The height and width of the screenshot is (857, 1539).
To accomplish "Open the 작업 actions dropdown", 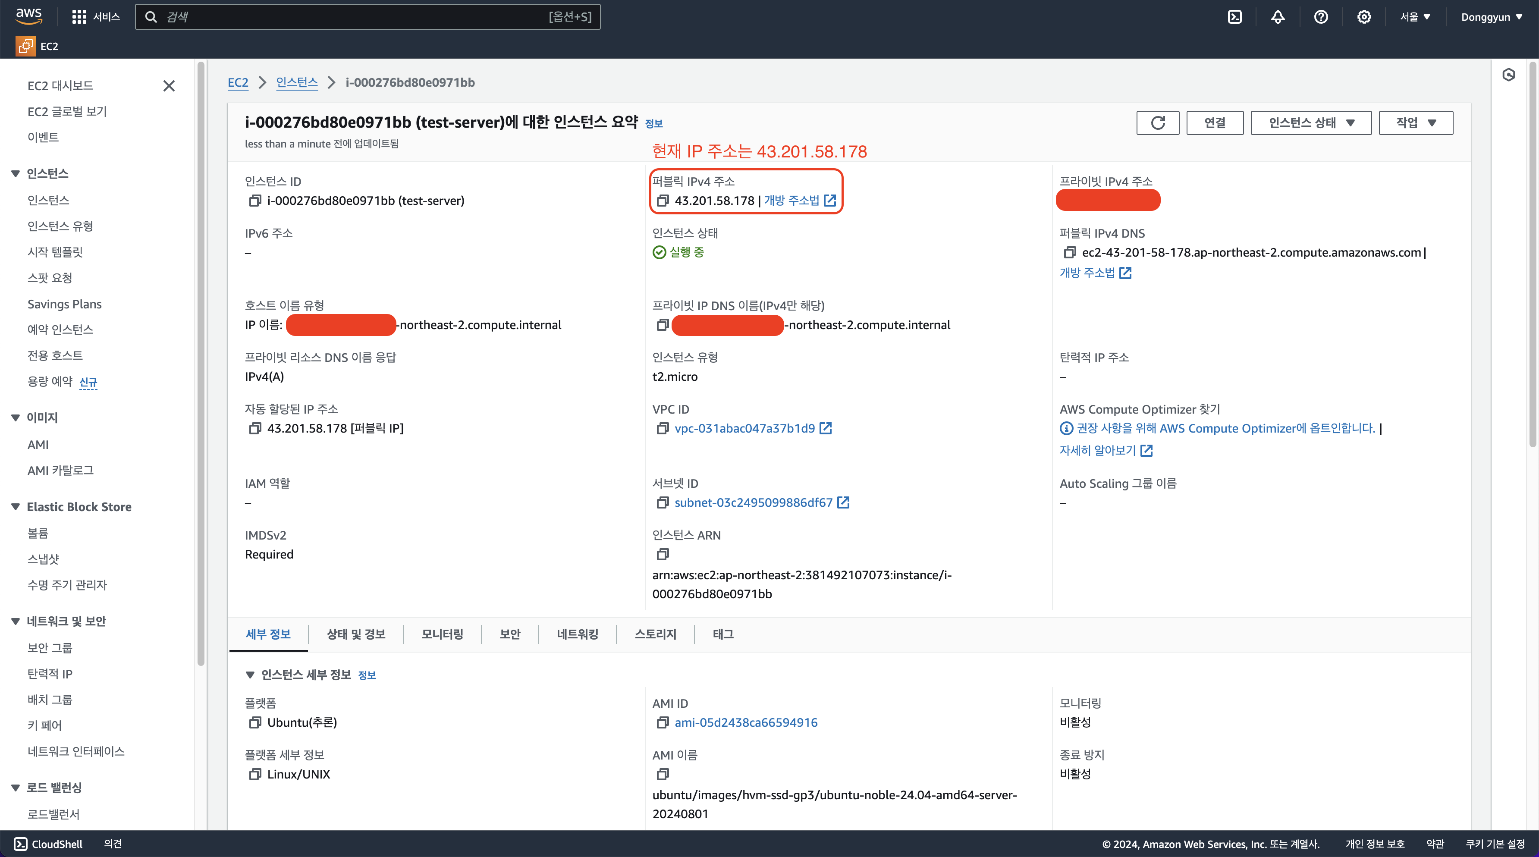I will coord(1415,122).
